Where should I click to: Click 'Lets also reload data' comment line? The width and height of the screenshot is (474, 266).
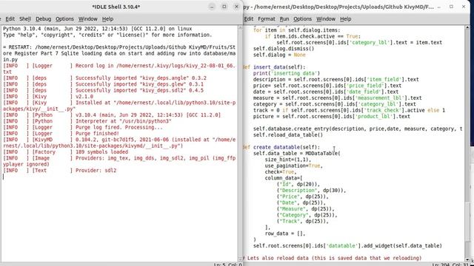click(334, 258)
